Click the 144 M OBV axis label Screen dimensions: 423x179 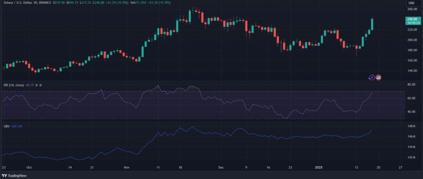pos(412,147)
